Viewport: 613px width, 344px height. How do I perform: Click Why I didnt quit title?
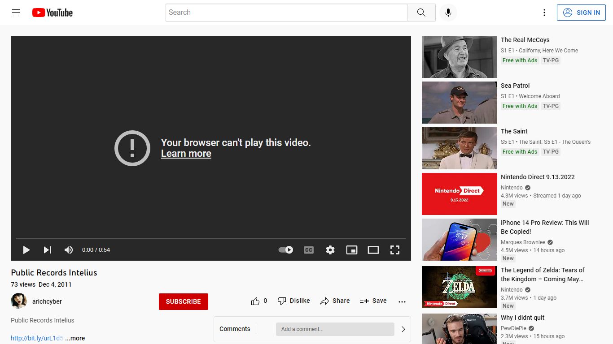523,318
